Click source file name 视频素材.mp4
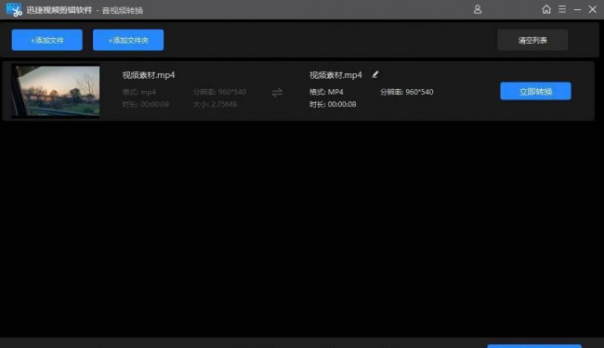 [x=149, y=75]
